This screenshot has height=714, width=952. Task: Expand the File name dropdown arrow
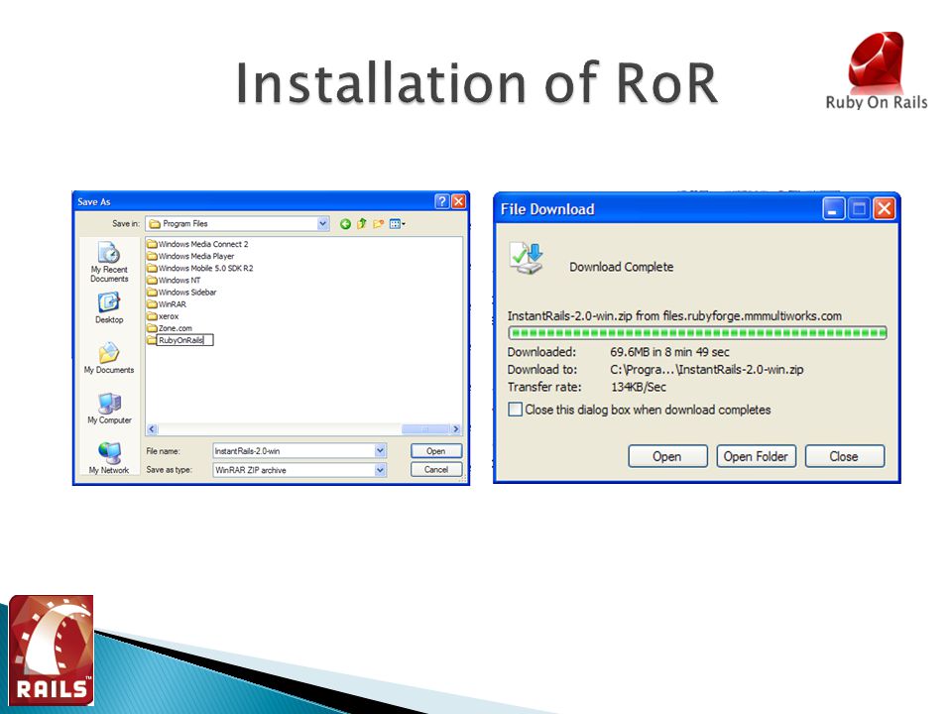tap(380, 450)
